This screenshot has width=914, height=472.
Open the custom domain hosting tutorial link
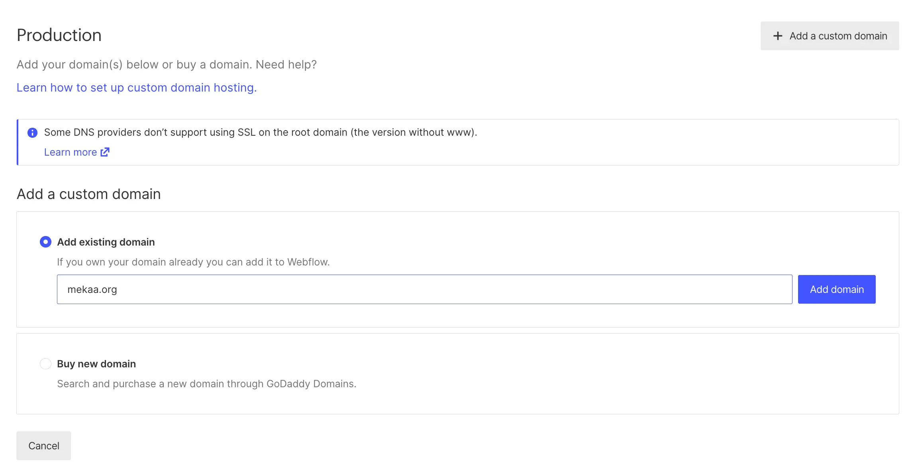click(x=137, y=88)
